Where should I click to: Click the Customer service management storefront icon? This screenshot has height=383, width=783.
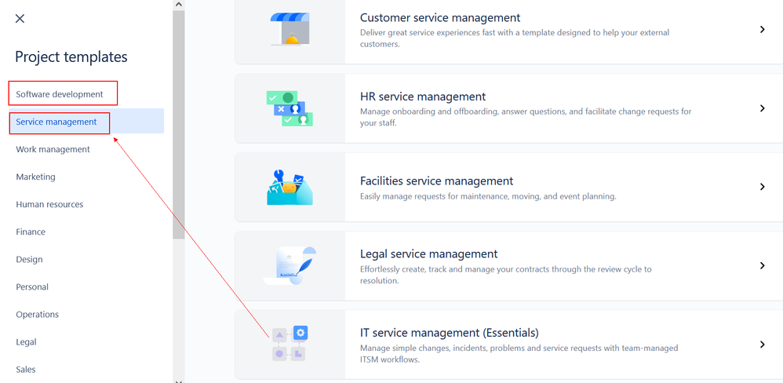point(290,30)
